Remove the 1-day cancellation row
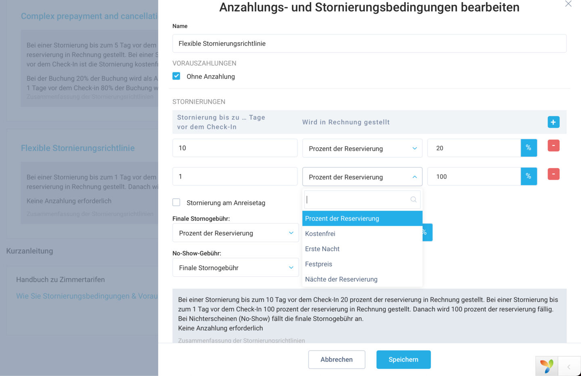 553,174
